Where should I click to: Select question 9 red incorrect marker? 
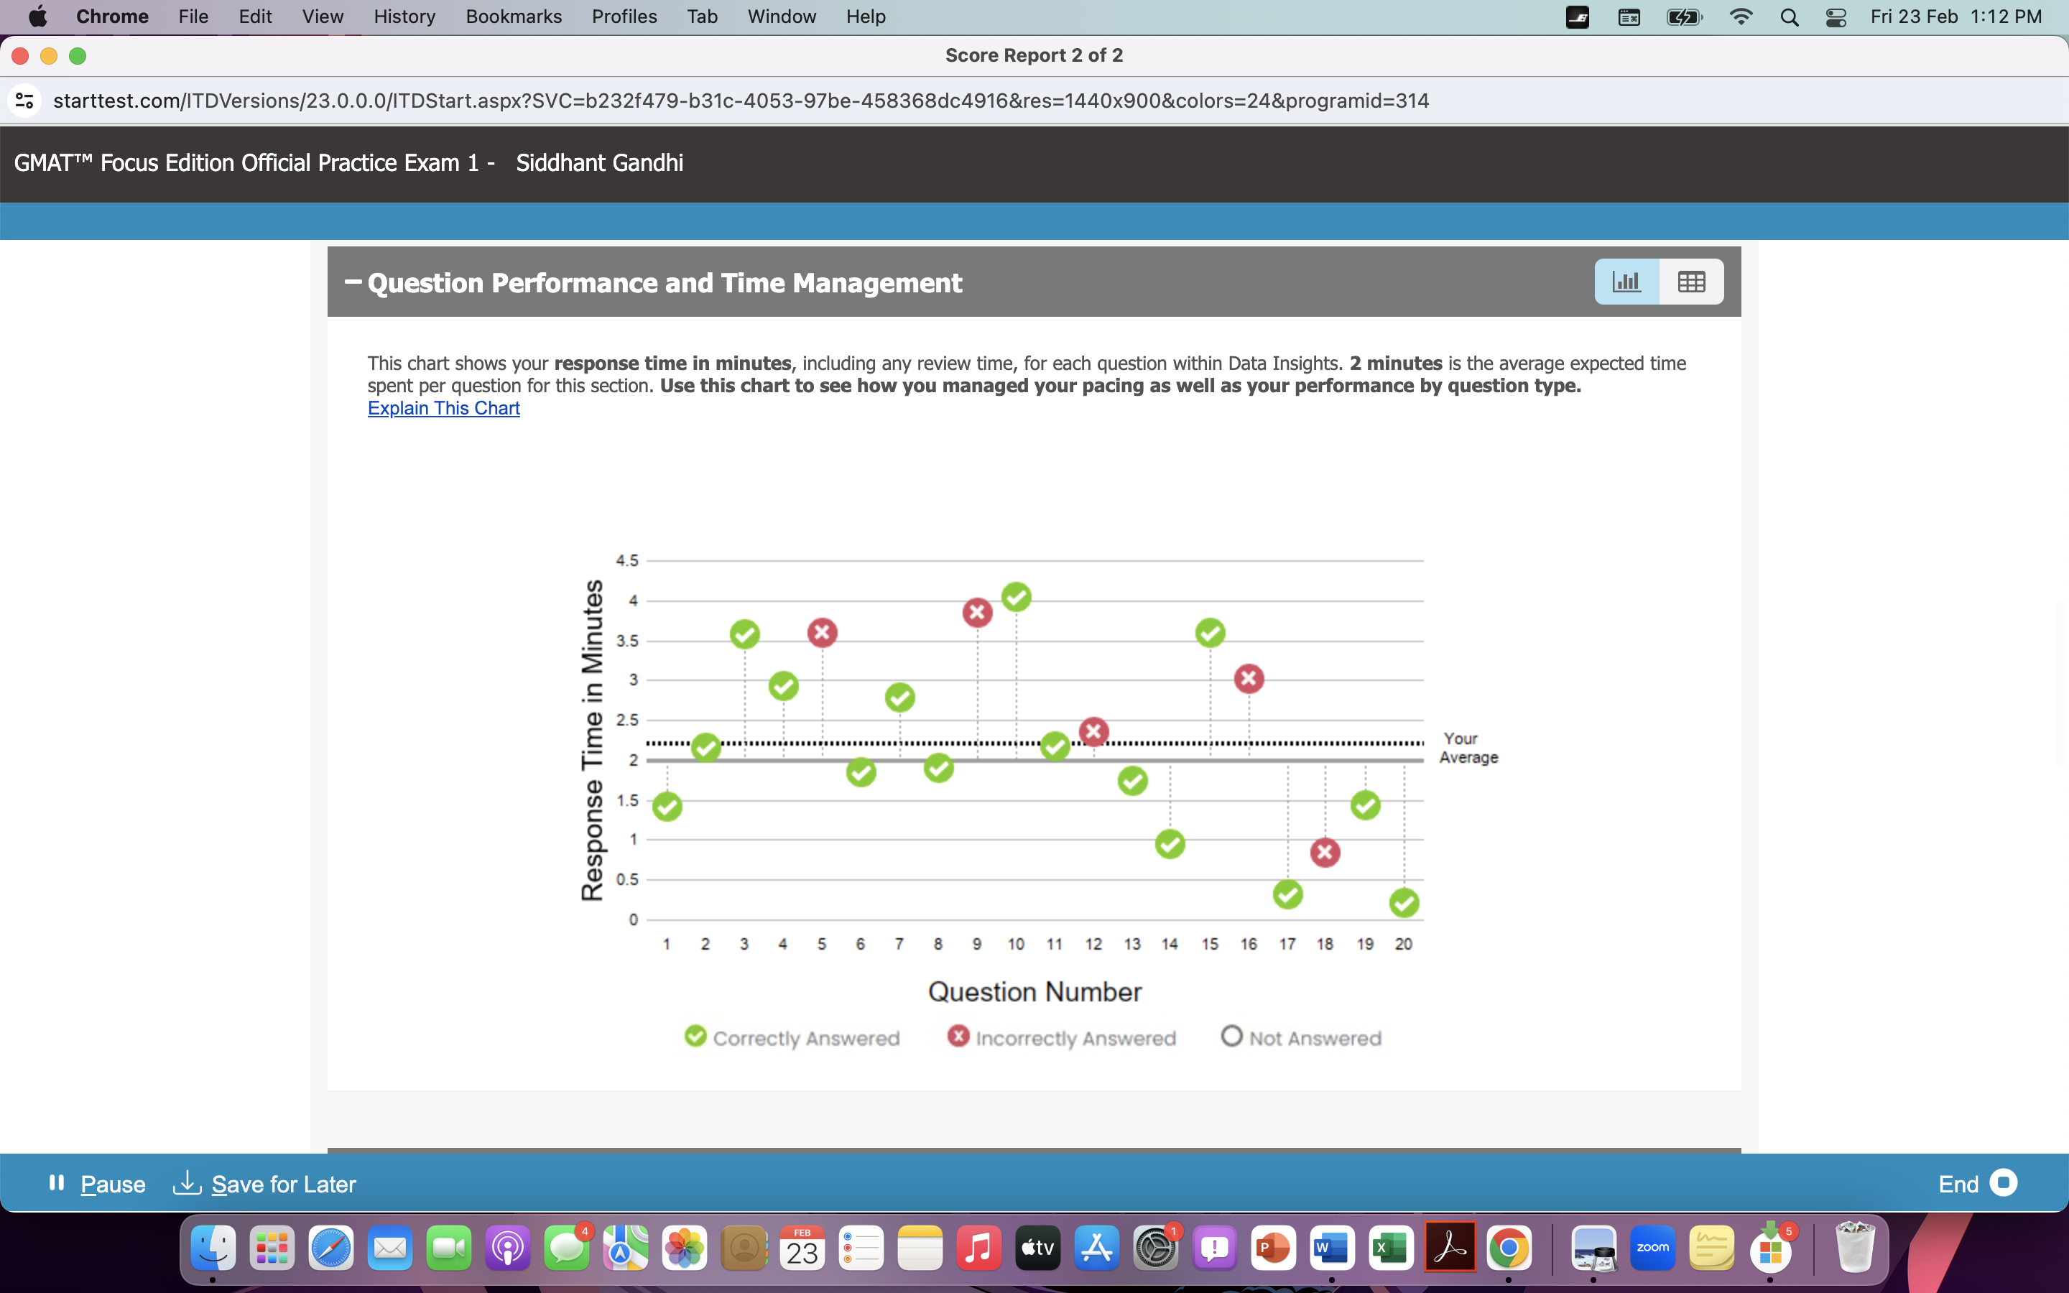tap(977, 612)
